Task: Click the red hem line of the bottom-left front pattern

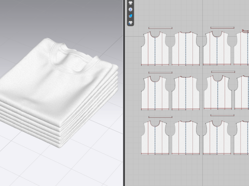Action: click(x=155, y=153)
